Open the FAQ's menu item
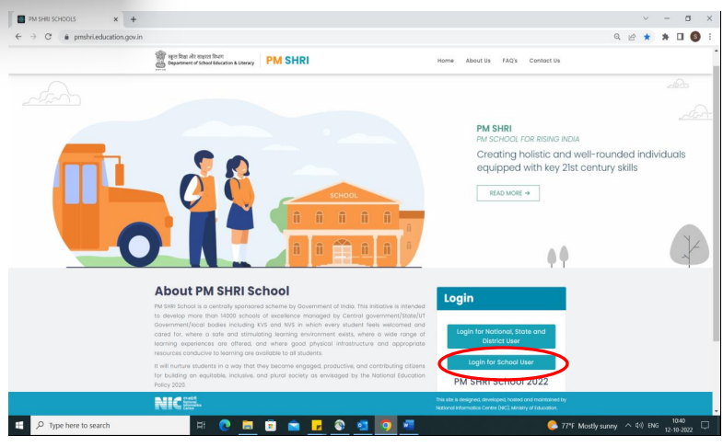This screenshot has height=447, width=723. pos(510,61)
